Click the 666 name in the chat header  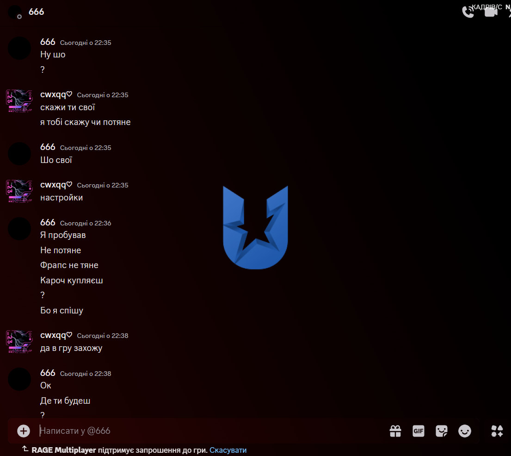[36, 12]
